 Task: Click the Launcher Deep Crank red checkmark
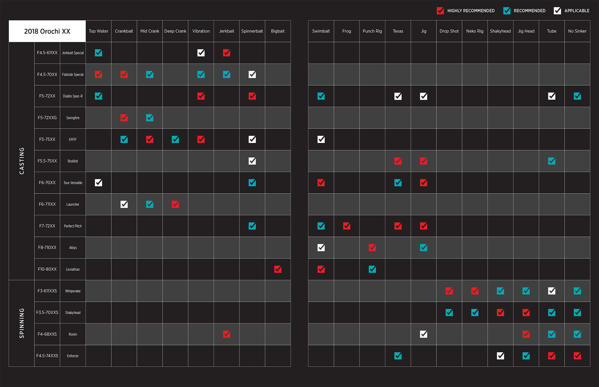tap(175, 204)
